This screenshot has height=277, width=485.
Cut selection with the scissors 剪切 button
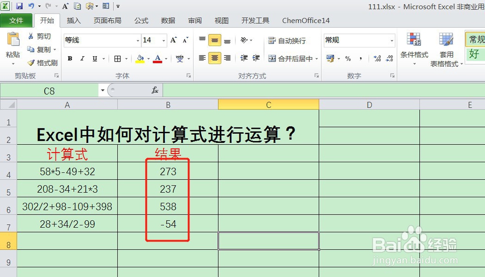[39, 36]
